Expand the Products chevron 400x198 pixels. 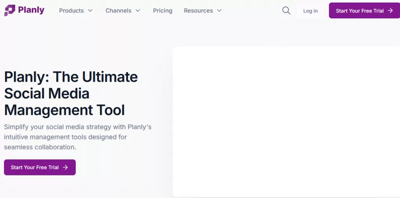click(90, 11)
